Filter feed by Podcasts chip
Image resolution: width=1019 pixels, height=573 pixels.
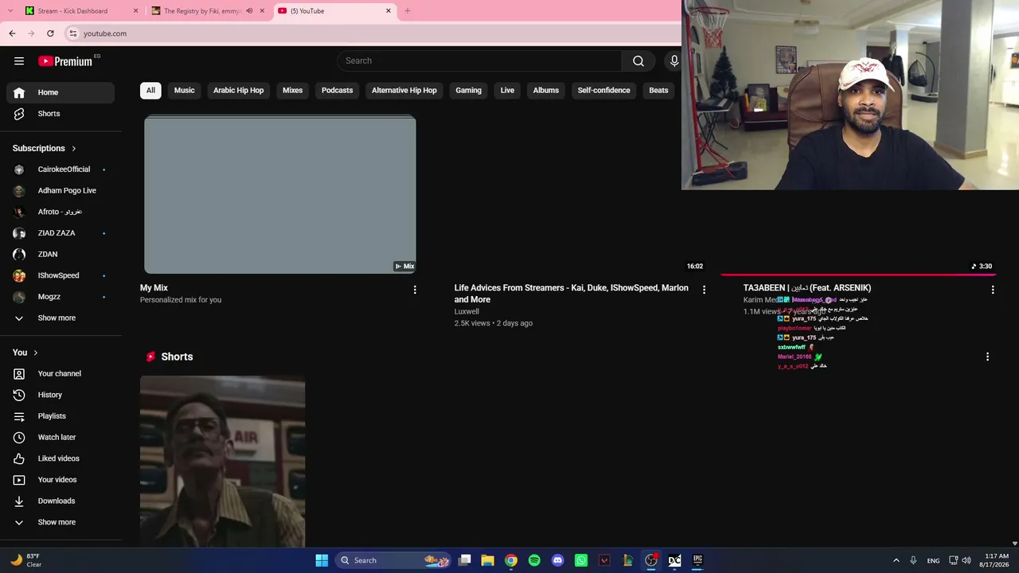[337, 91]
